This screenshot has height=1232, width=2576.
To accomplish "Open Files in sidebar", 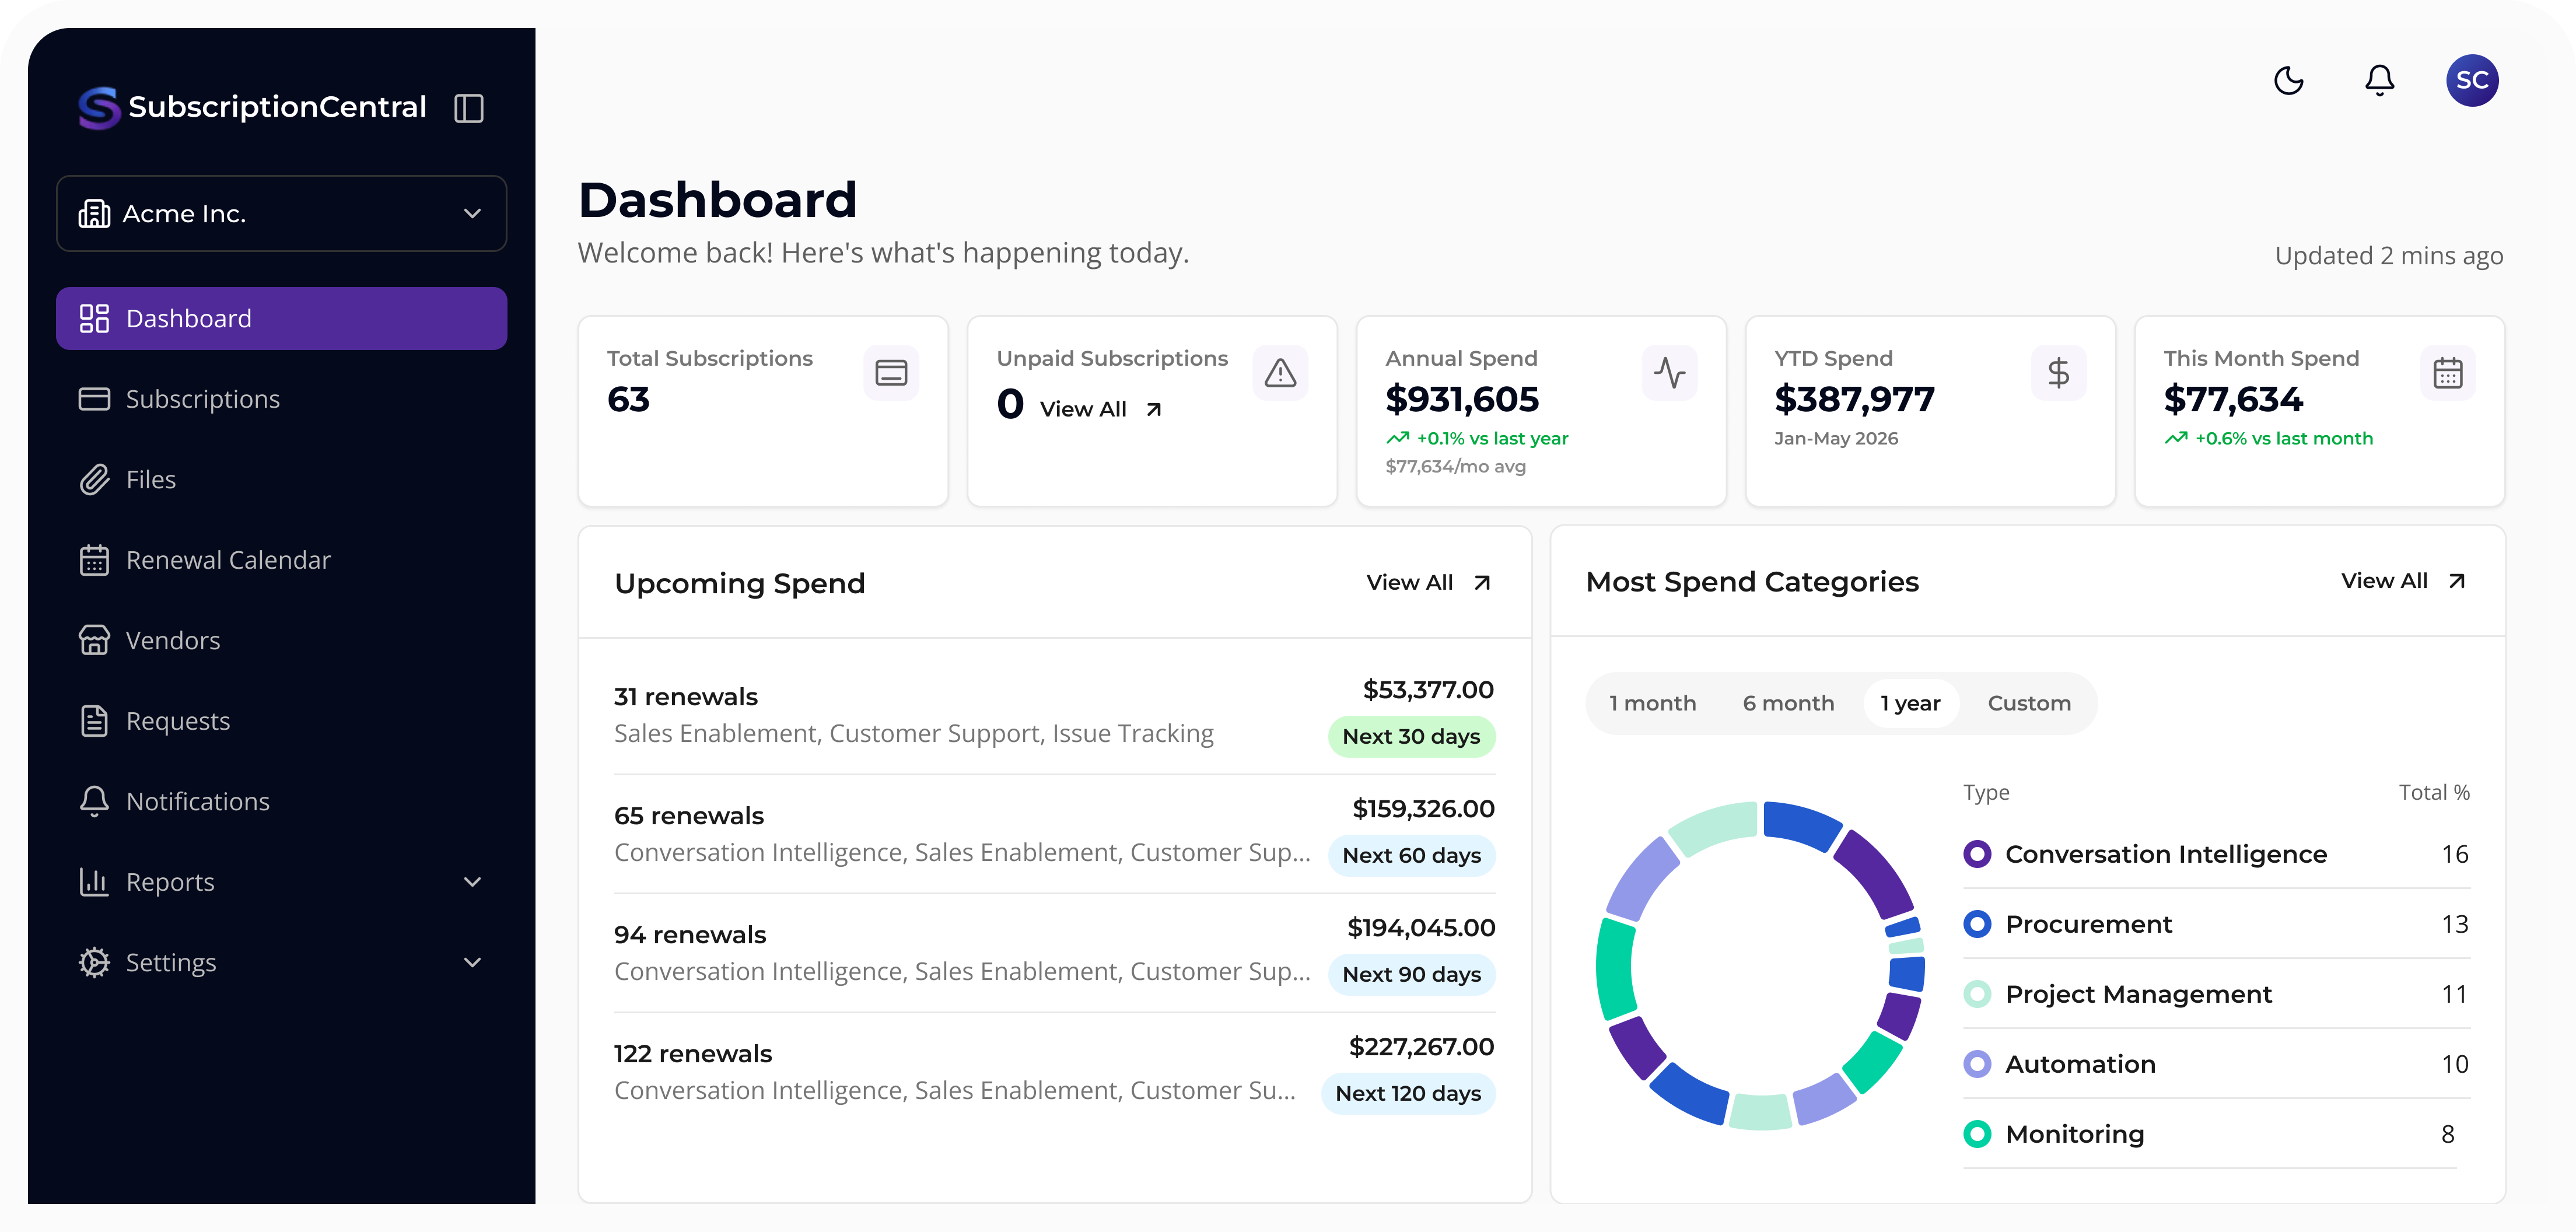I will [281, 479].
